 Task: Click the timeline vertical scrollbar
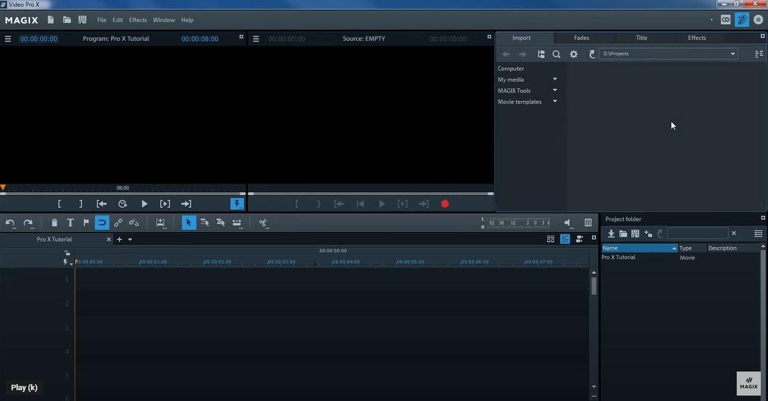594,286
